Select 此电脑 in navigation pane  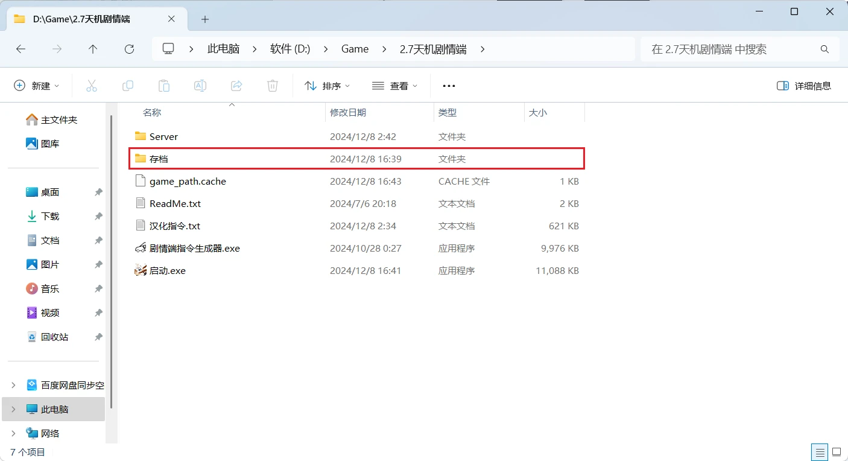coord(54,409)
